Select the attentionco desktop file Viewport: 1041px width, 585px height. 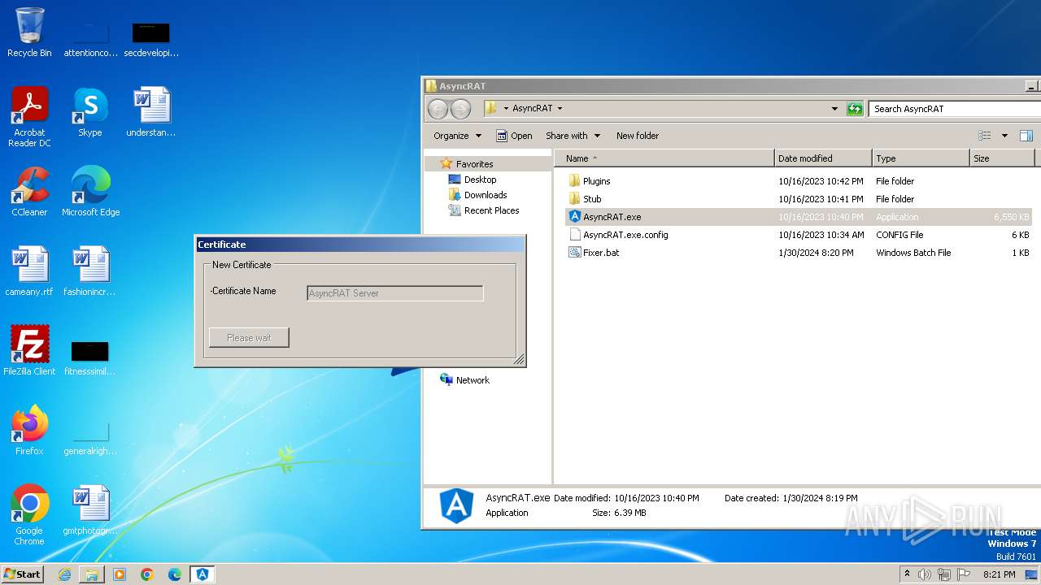90,39
